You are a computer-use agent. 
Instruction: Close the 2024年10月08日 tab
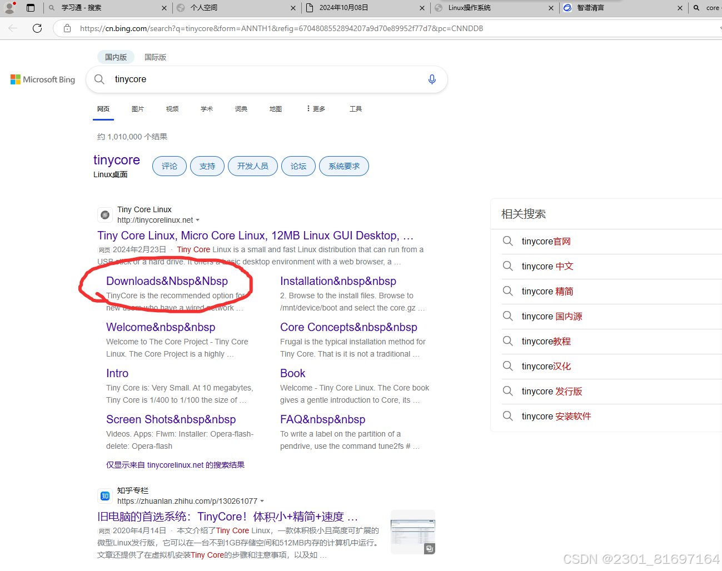click(x=422, y=8)
